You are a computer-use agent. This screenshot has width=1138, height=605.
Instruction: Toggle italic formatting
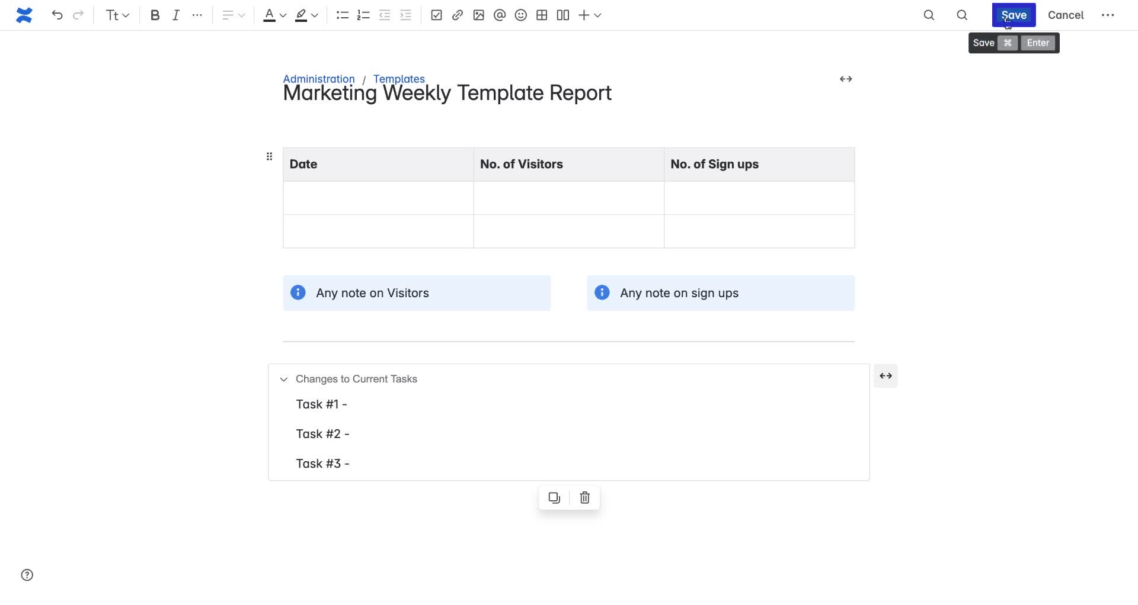click(x=176, y=15)
